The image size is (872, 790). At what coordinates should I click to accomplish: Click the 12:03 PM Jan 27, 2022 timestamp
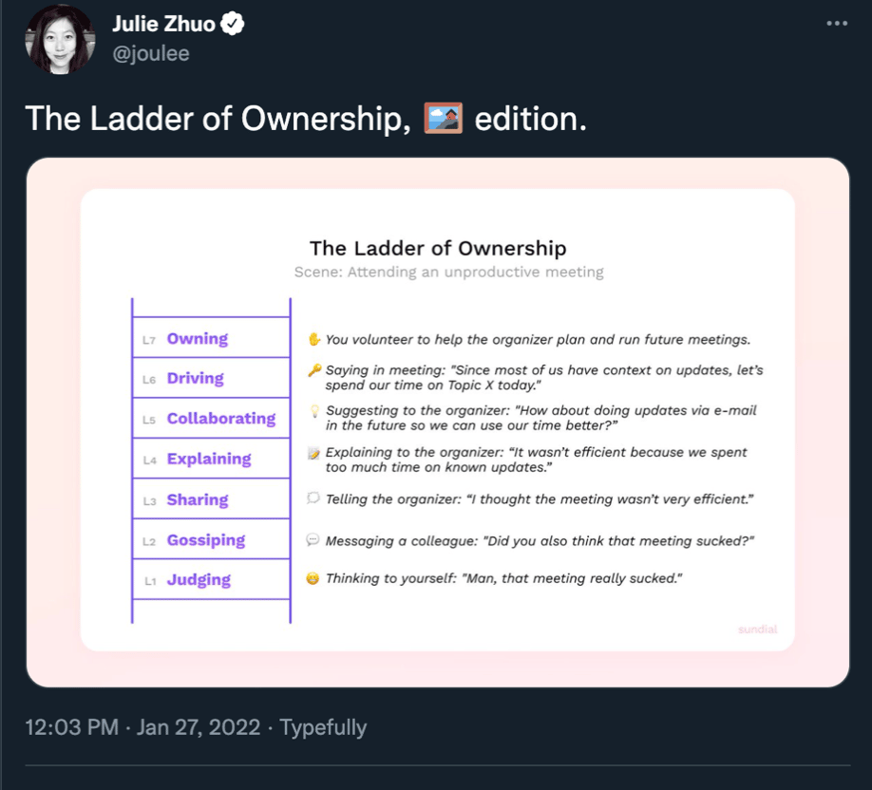point(142,727)
